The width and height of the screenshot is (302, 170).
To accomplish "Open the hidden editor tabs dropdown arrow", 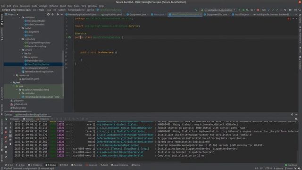I will point(296,15).
